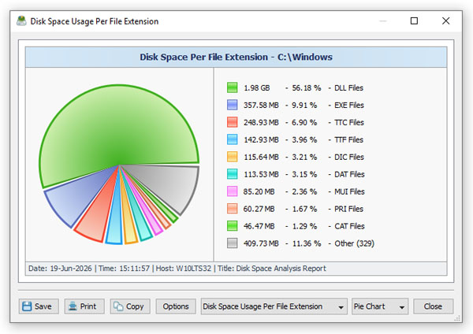Click the chart title 'Disk Space Per File Extension - C:\Windows'
Image resolution: width=473 pixels, height=334 pixels.
tap(236, 57)
